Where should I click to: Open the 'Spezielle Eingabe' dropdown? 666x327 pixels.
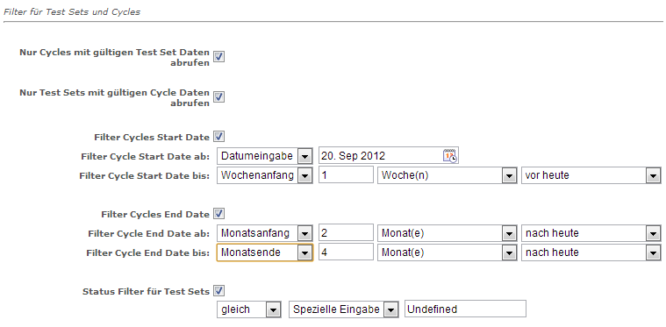[x=344, y=309]
